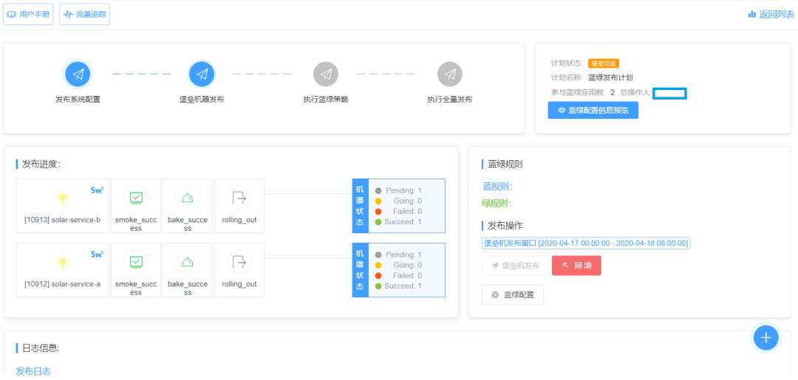Click smoke_success icon in solar-service-a row
Screen dimensions: 798x380
click(x=135, y=262)
